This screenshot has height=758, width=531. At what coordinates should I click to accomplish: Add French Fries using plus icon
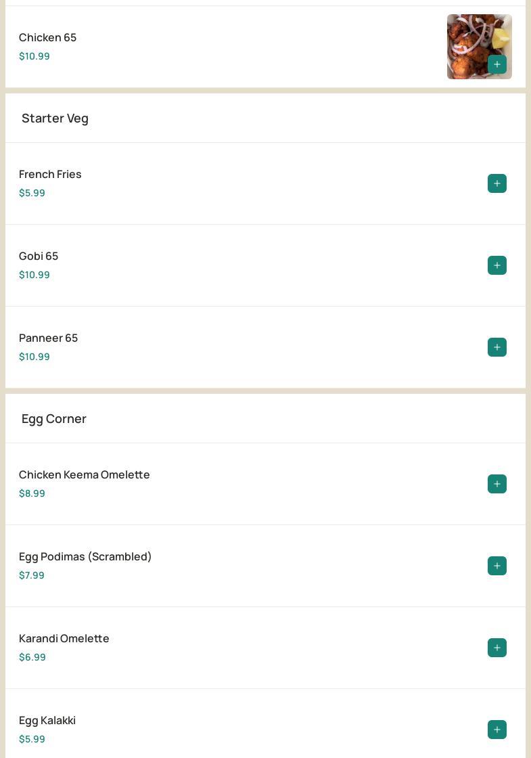[x=497, y=183]
